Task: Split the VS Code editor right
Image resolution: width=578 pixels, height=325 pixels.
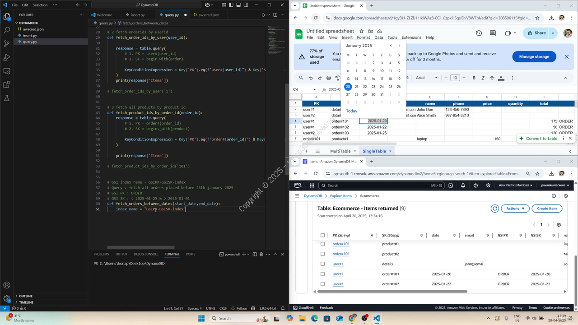Action: click(275, 15)
